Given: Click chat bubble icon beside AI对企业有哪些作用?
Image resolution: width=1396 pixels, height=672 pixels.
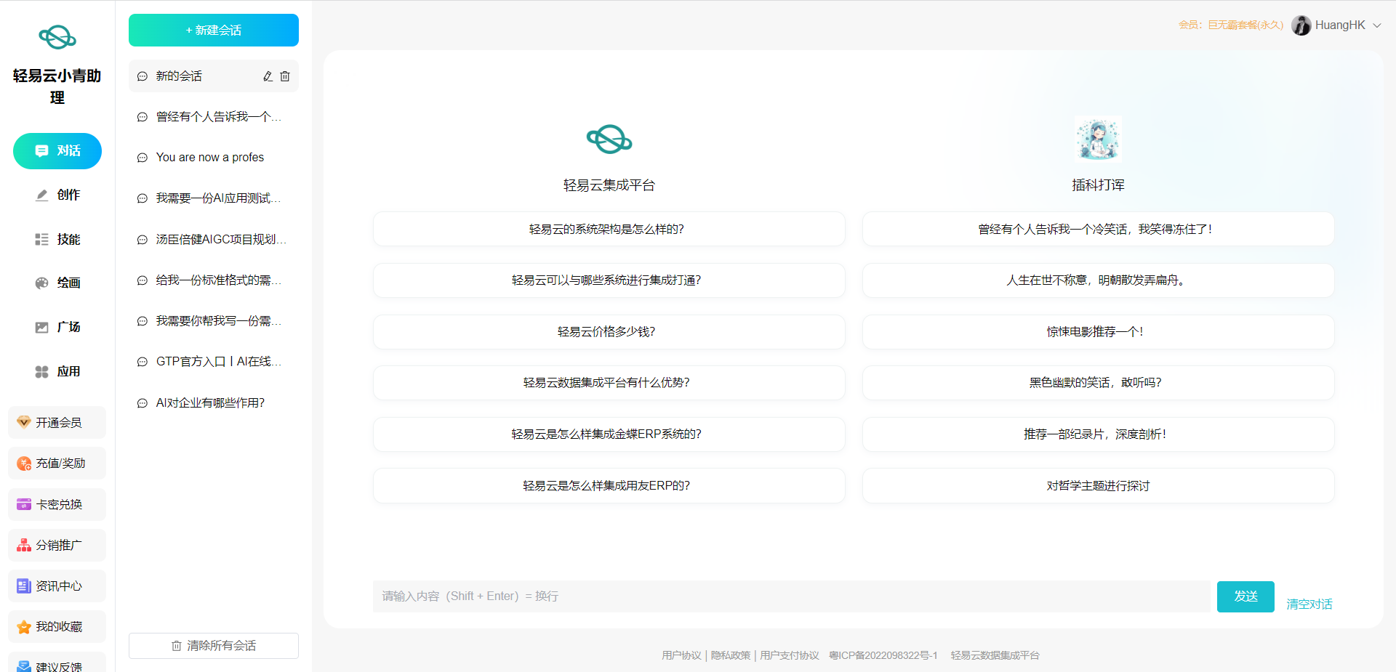Looking at the screenshot, I should point(143,403).
